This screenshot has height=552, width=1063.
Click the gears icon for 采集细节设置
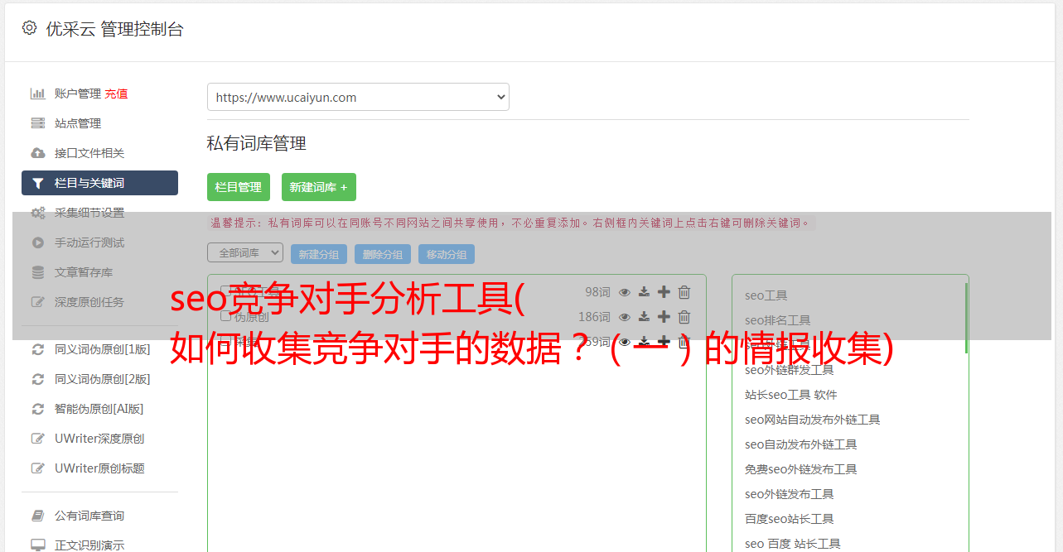(37, 213)
